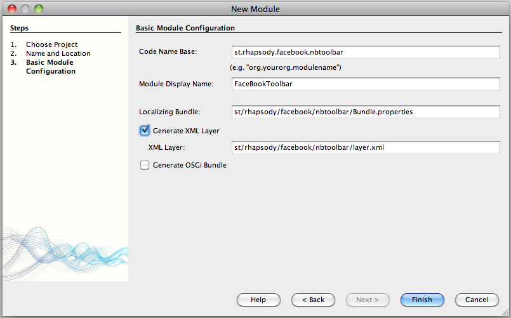
Task: Select step 2 Name and Location
Action: (58, 53)
